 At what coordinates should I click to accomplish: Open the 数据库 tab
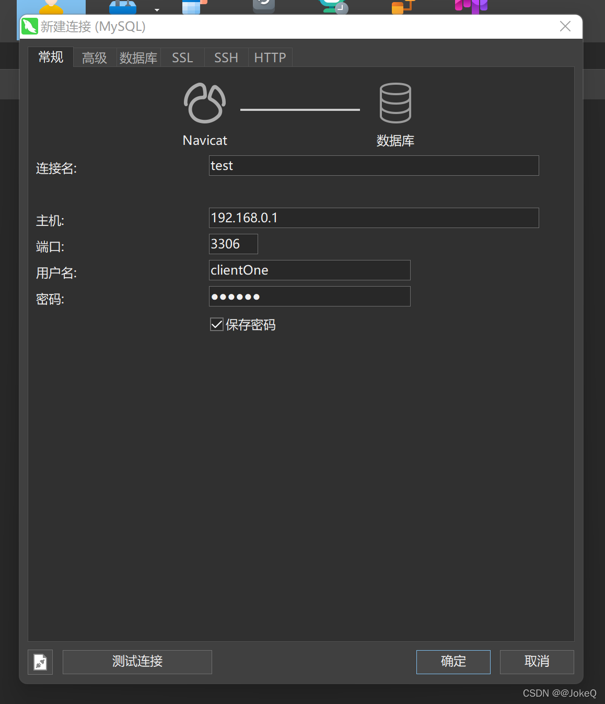pyautogui.click(x=138, y=58)
